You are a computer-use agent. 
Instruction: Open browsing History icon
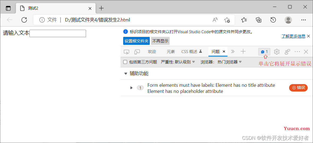pyautogui.click(x=273, y=20)
